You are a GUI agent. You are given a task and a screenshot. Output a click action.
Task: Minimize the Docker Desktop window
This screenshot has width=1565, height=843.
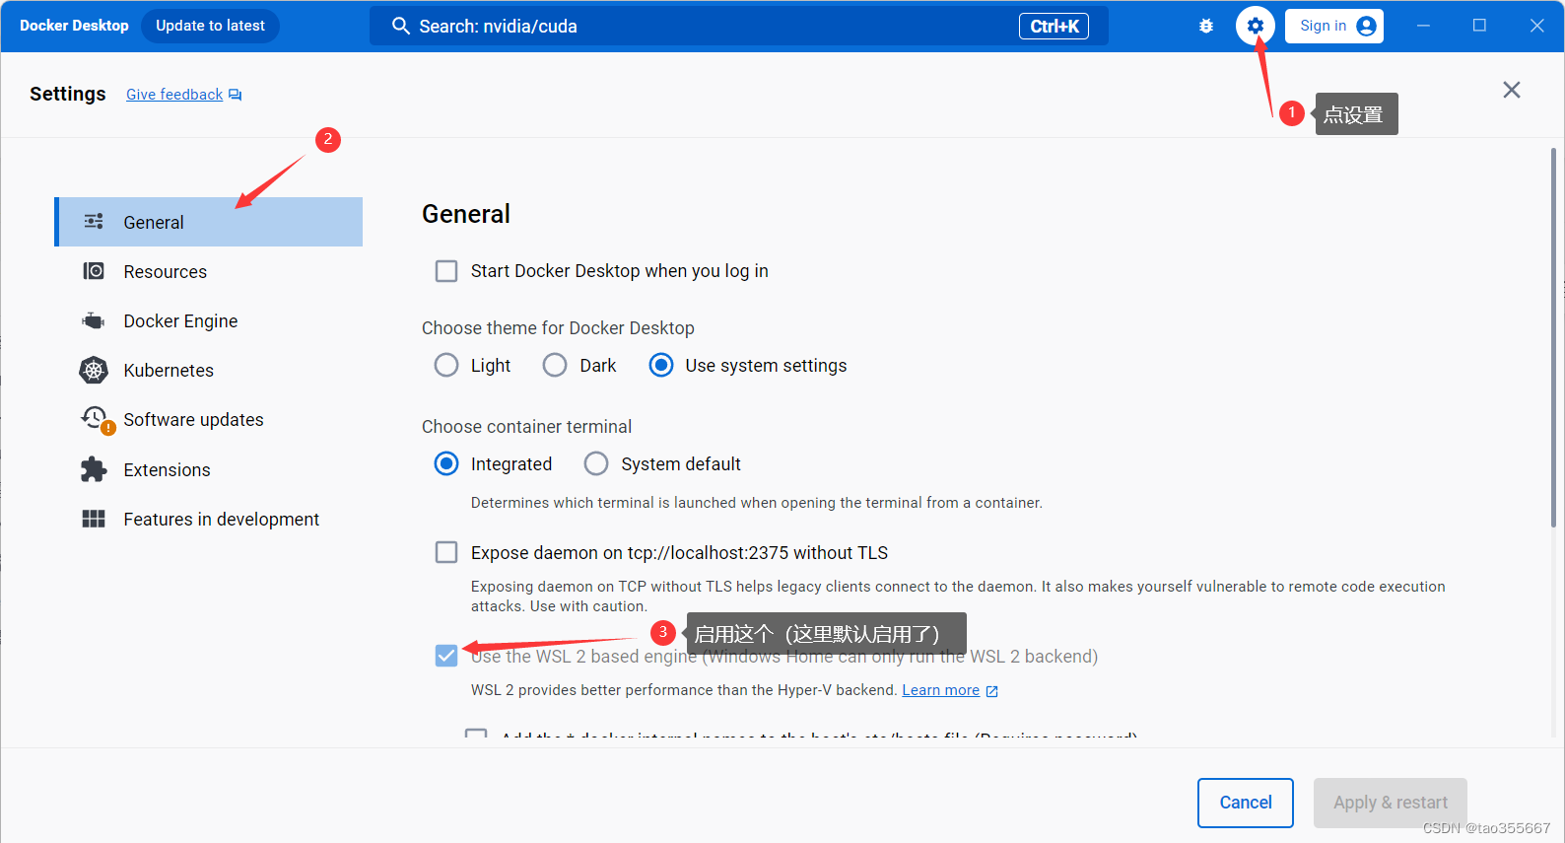pyautogui.click(x=1423, y=26)
